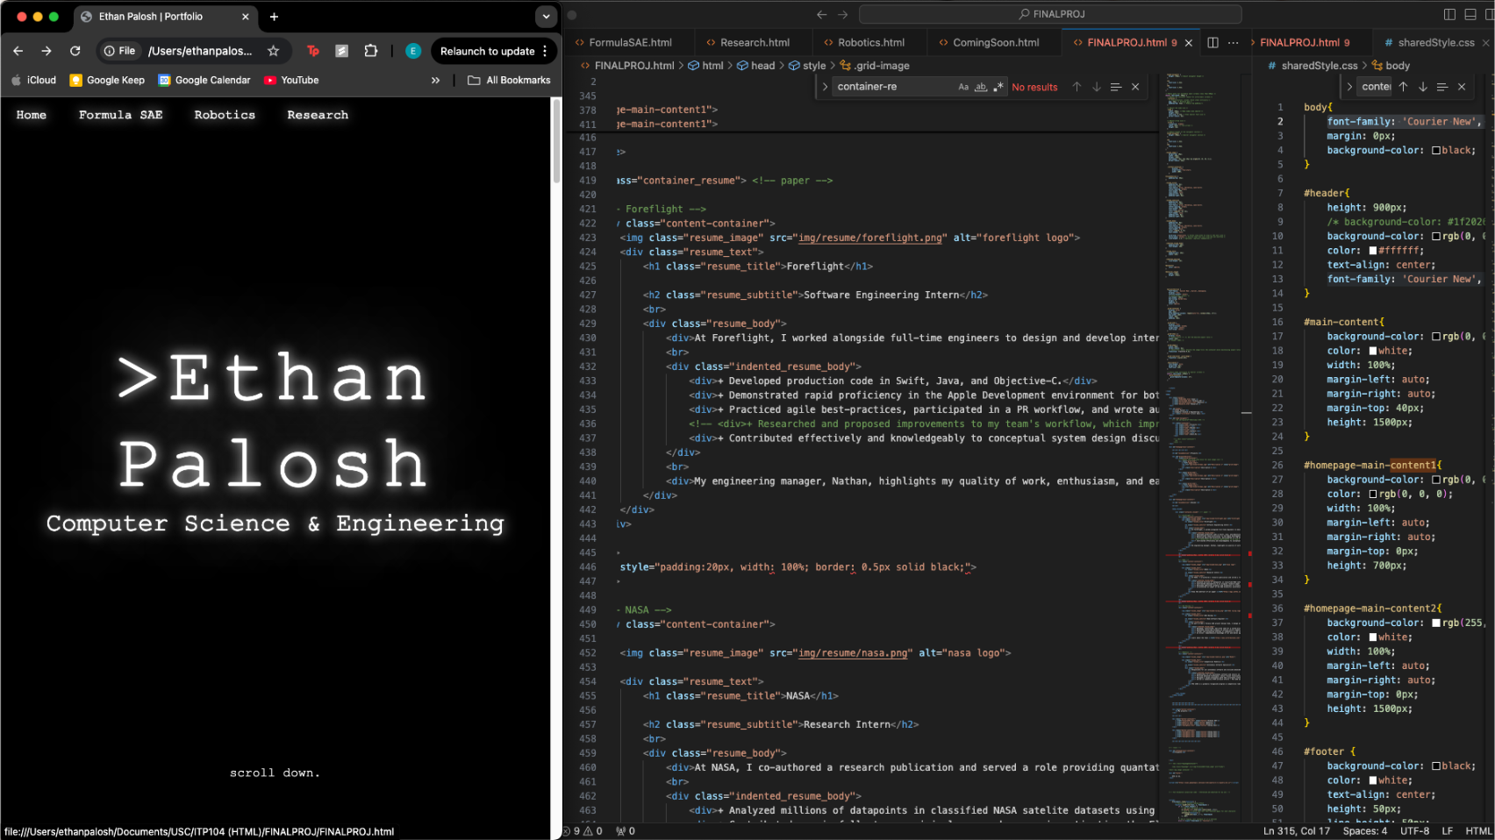Screen dimensions: 1495x840
Task: Open the red Tp extension icon
Action: [x=313, y=51]
